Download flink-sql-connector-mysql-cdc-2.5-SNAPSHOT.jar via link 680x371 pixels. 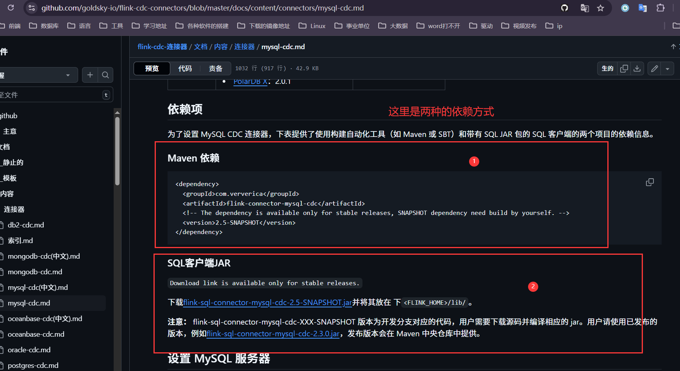(268, 302)
